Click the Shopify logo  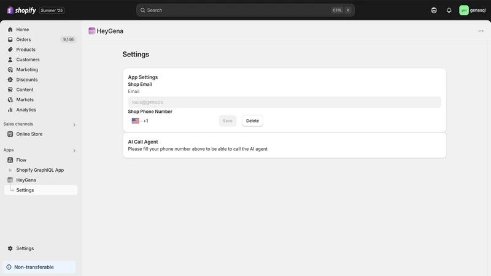click(x=21, y=10)
